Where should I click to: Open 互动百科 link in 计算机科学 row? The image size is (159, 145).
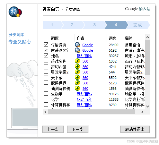(84, 105)
